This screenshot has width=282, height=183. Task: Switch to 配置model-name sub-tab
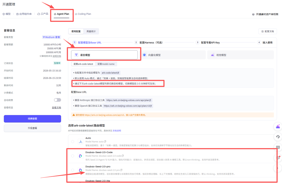106,64
